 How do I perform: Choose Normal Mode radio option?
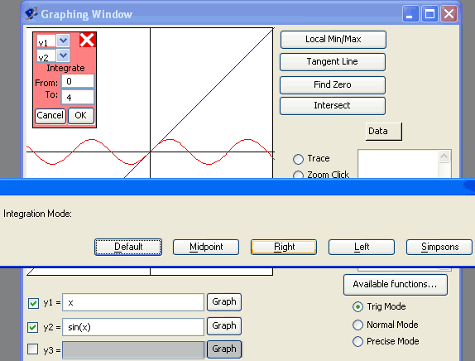pyautogui.click(x=357, y=325)
